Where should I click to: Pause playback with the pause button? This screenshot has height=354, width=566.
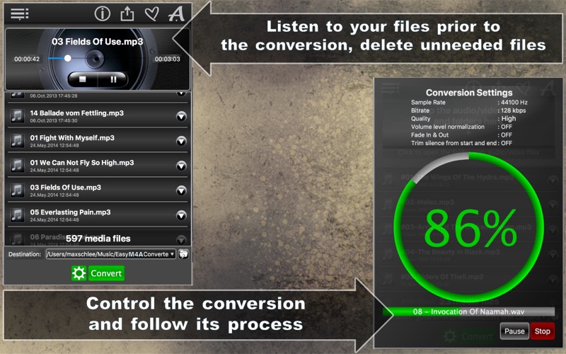point(113,79)
